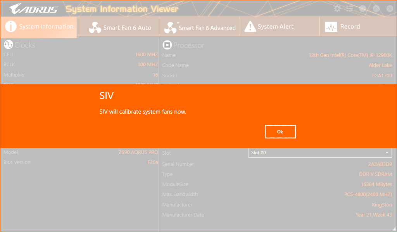Click the 'Year 21,Week 43' date value
Screen dimensions: 397x232
pos(374,215)
